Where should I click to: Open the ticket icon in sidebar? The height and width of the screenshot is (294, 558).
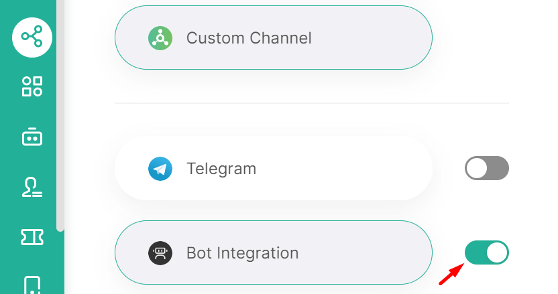click(32, 237)
